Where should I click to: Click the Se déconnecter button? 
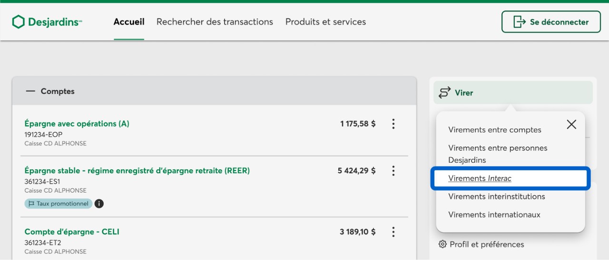551,22
